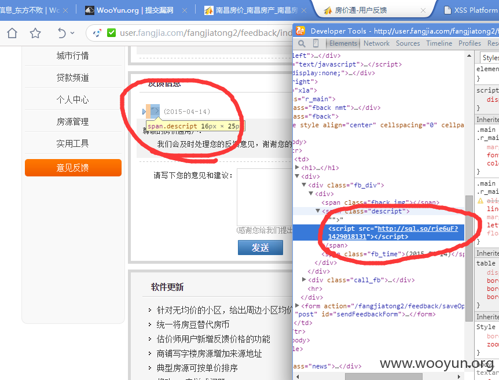Screen dimensions: 499x380
Task: Click Styles sidebar tab
Action: (x=490, y=58)
